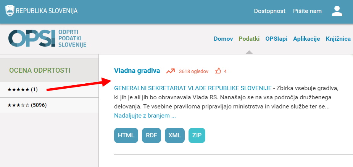353x167 pixels.
Task: Download the dataset in HTML format
Action: [x=126, y=135]
